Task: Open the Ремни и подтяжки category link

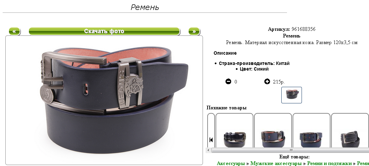Action: pos(329,163)
